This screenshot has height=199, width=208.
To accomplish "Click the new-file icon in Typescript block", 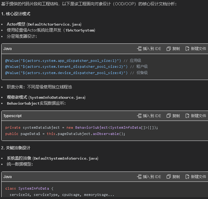I will pos(187,116).
